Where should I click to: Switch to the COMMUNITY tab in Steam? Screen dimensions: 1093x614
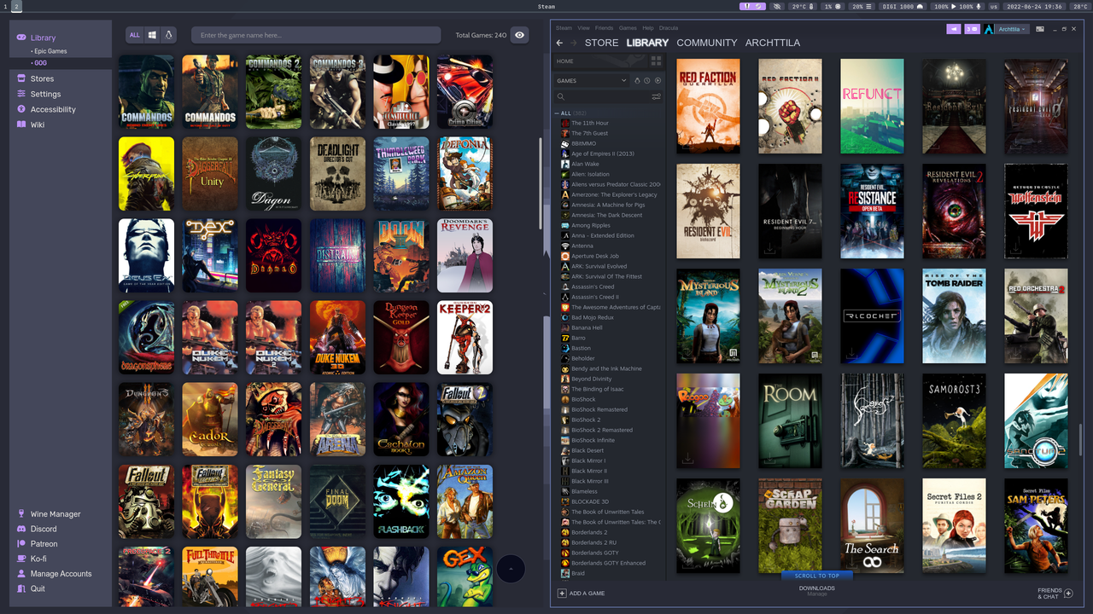coord(707,43)
